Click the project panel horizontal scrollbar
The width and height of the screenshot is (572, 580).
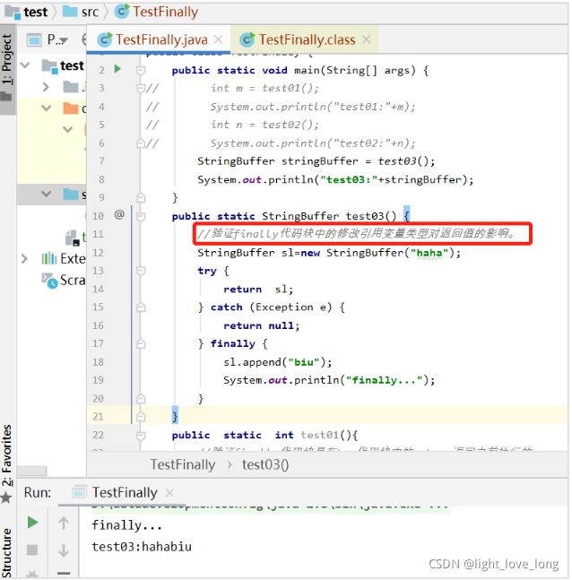(x=31, y=471)
